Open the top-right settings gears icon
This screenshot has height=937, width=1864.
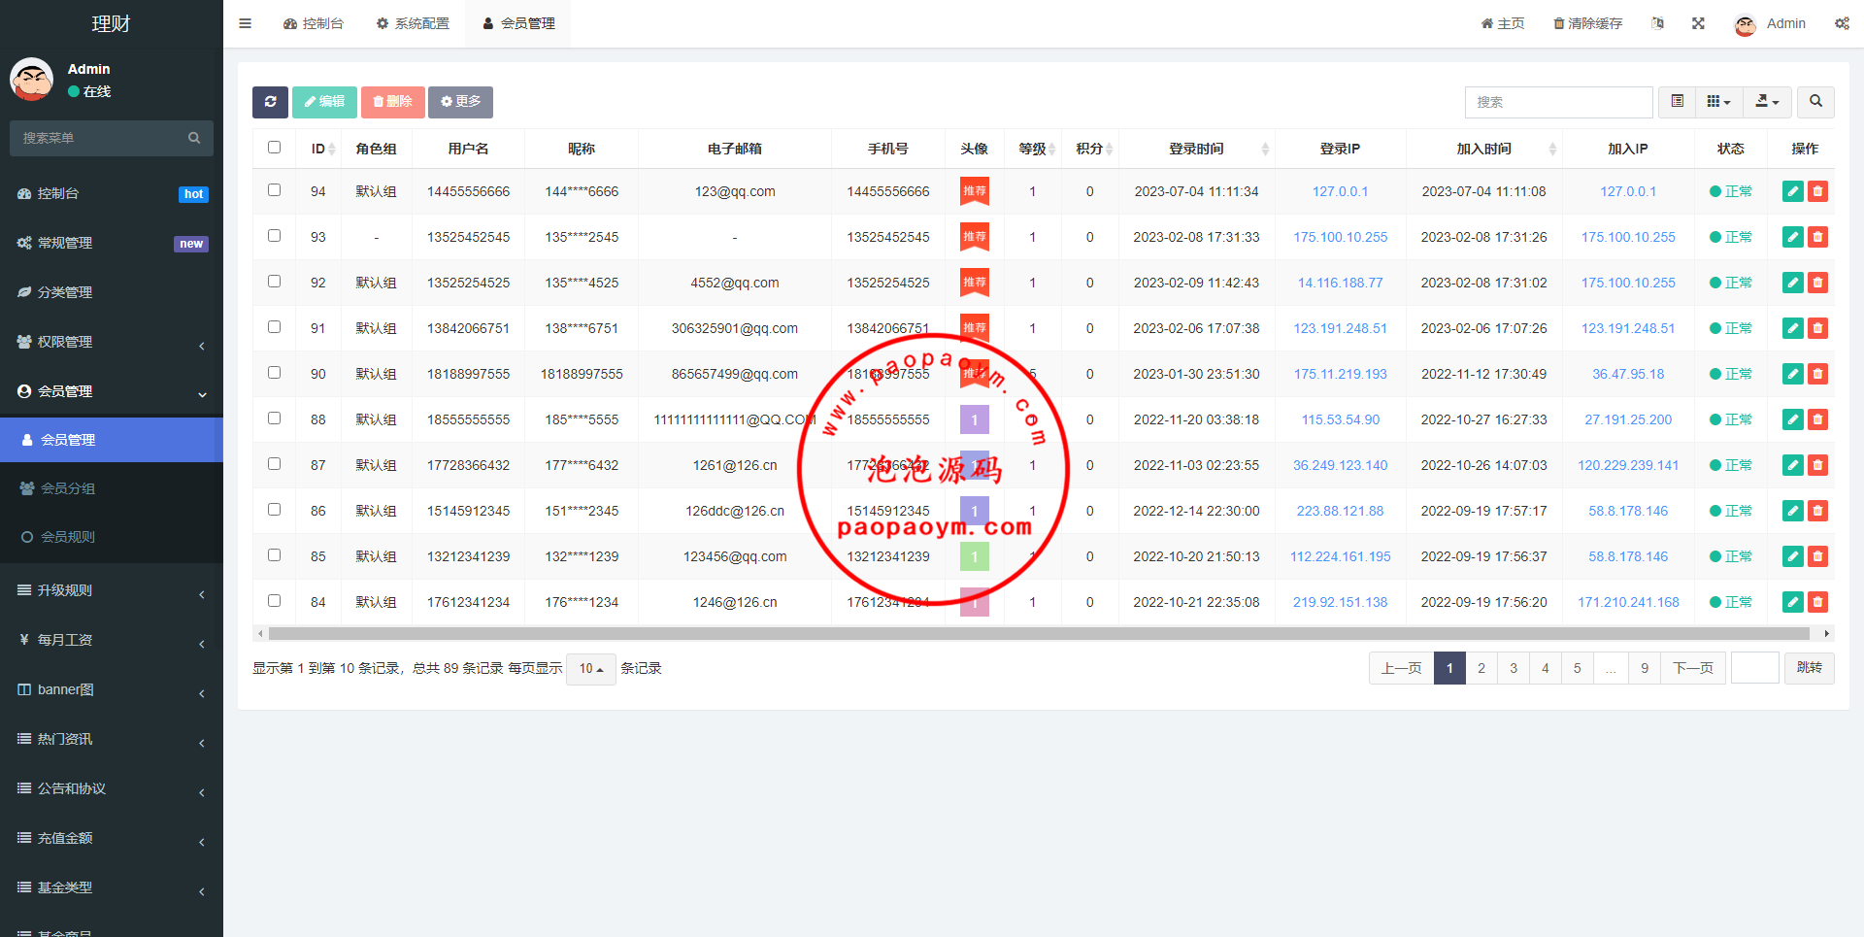pyautogui.click(x=1842, y=23)
